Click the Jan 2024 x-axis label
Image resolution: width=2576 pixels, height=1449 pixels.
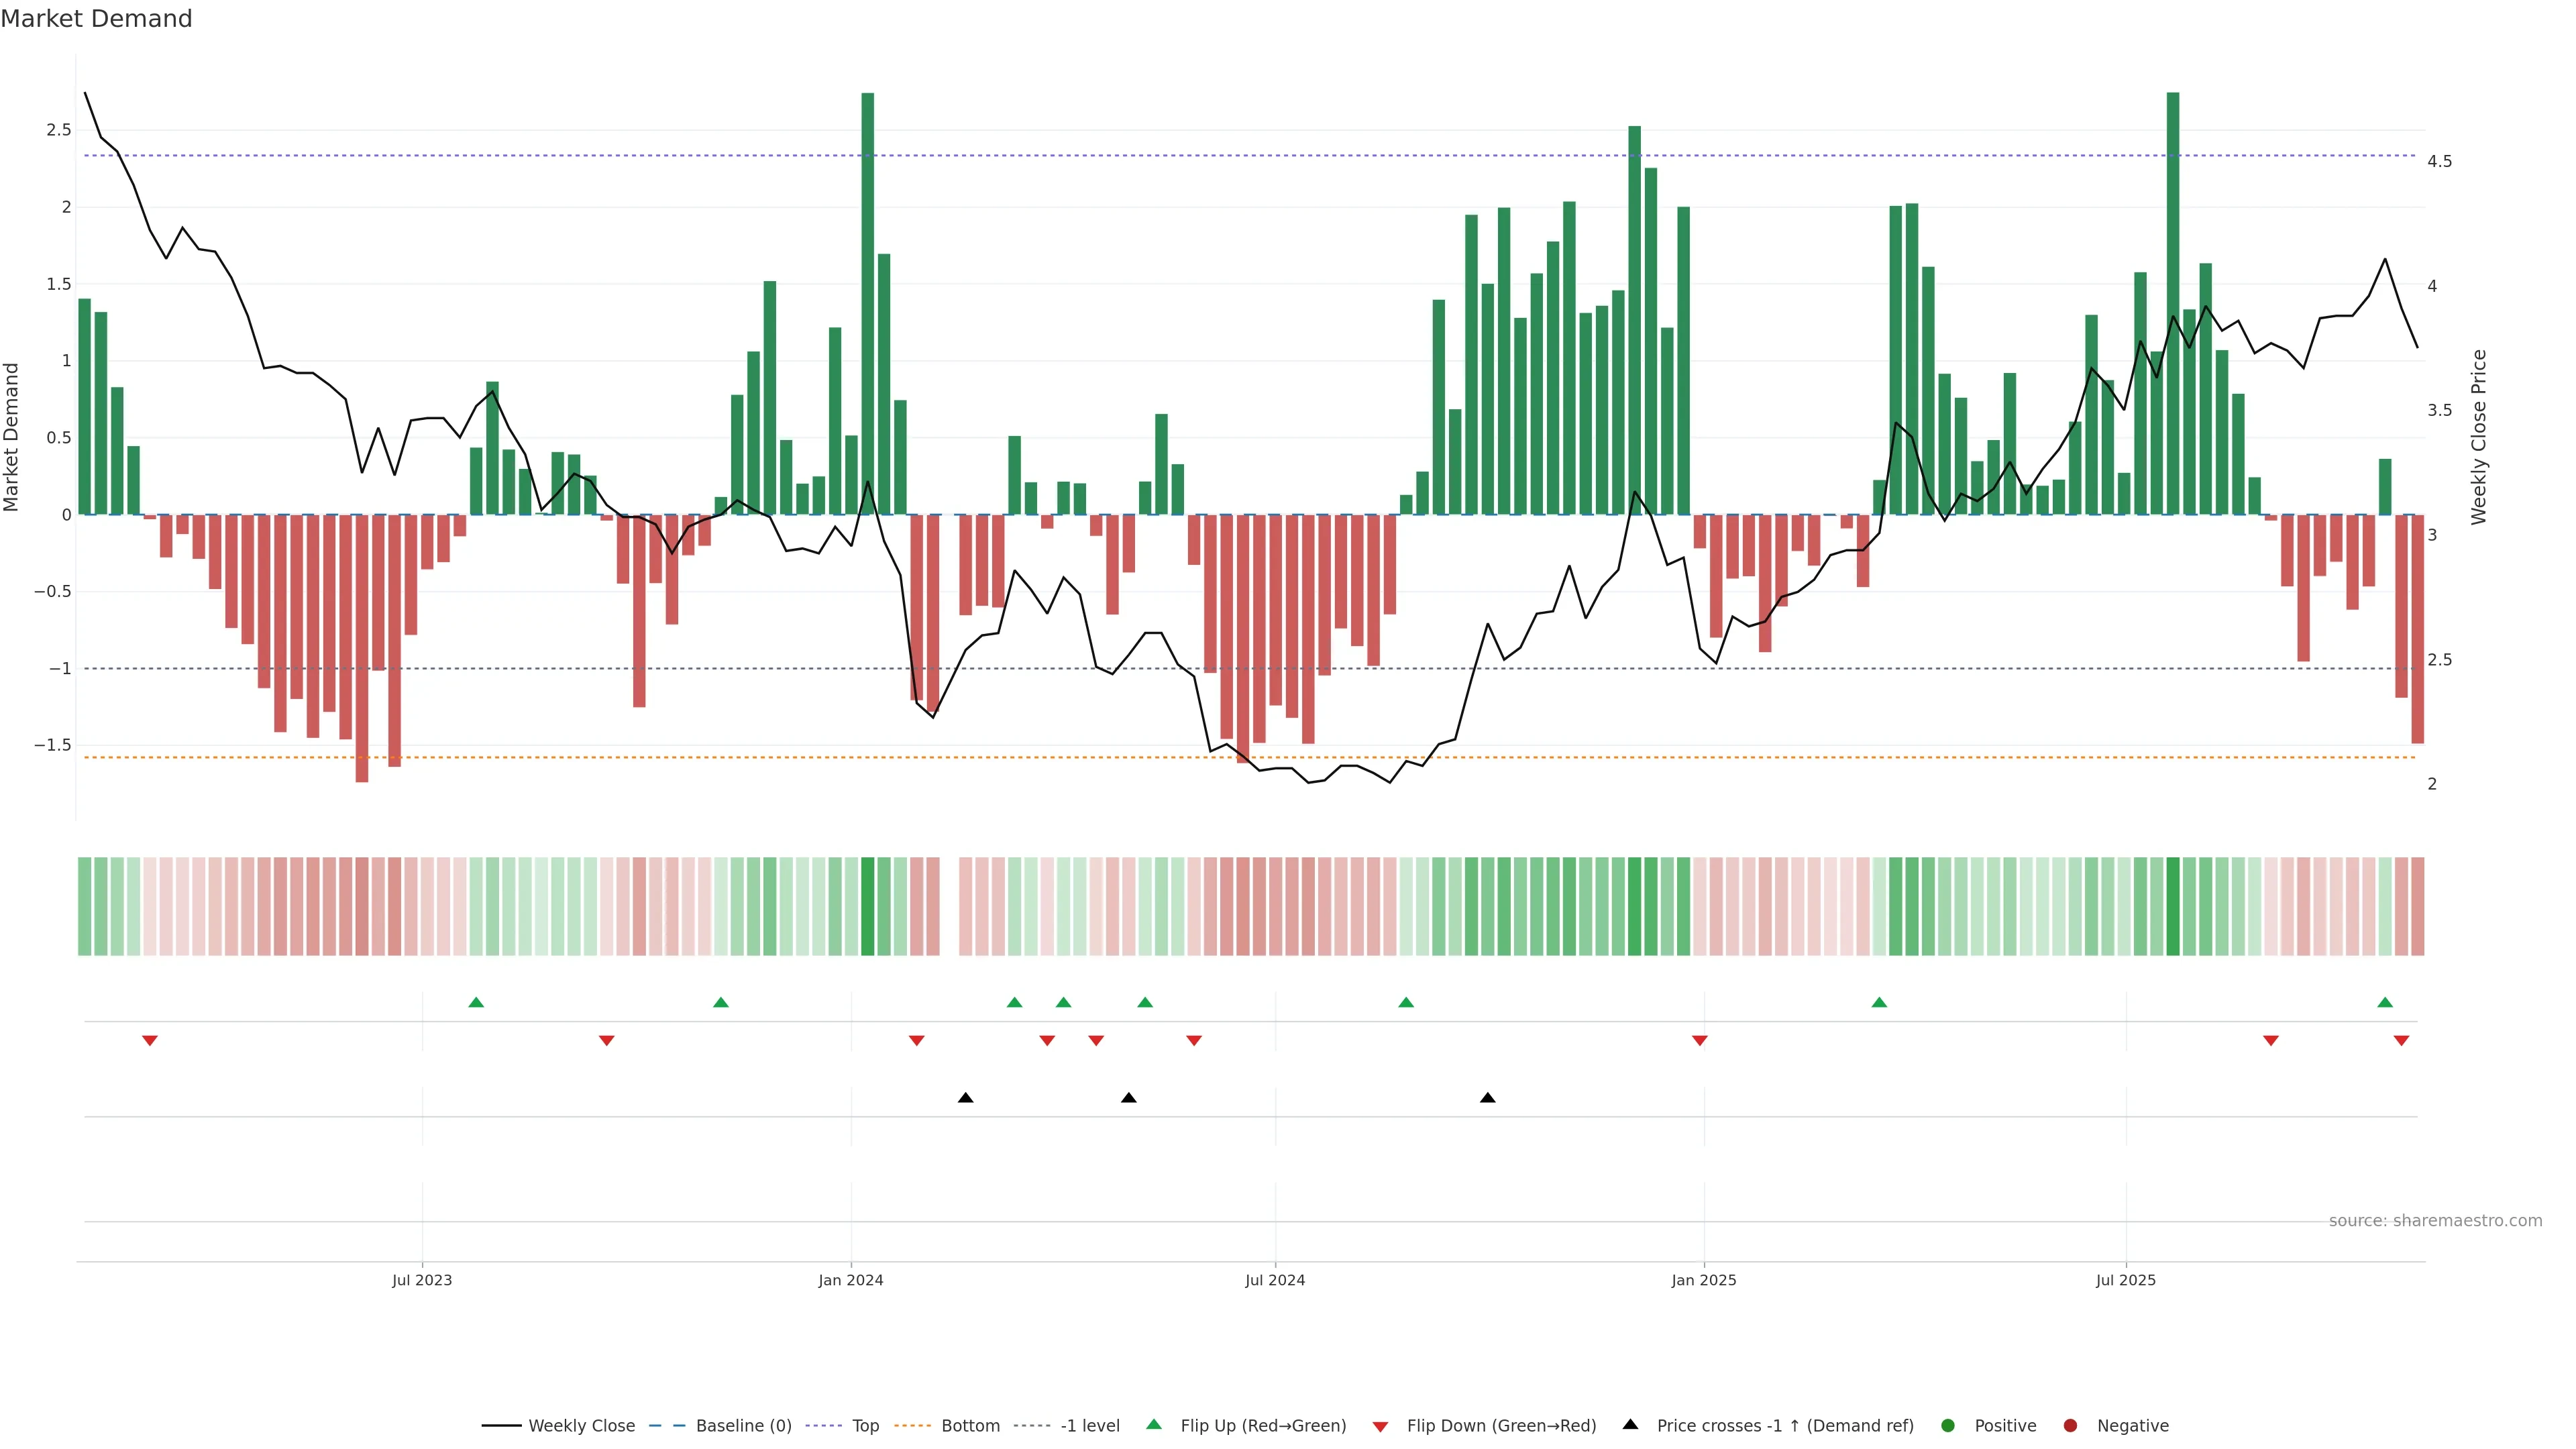850,1280
